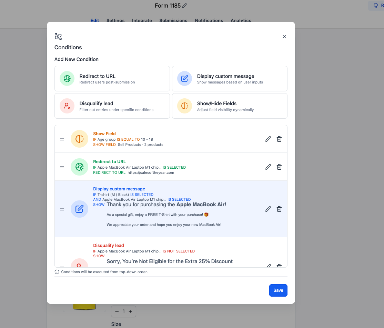The height and width of the screenshot is (328, 384).
Task: Click the orange half-circle icon in Show/Hide Fields card
Action: (184, 106)
